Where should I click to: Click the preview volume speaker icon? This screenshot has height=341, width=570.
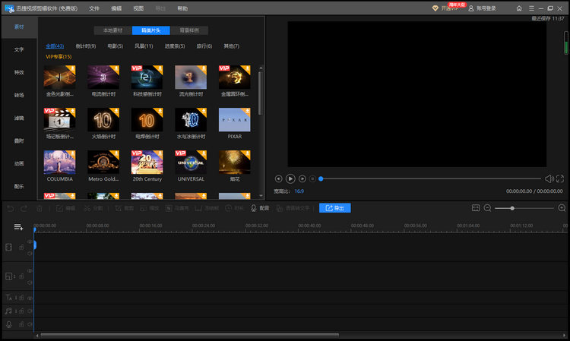(549, 178)
